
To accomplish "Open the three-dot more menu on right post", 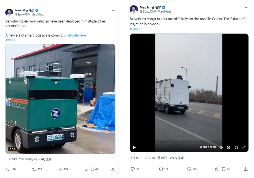I will point(246,7).
